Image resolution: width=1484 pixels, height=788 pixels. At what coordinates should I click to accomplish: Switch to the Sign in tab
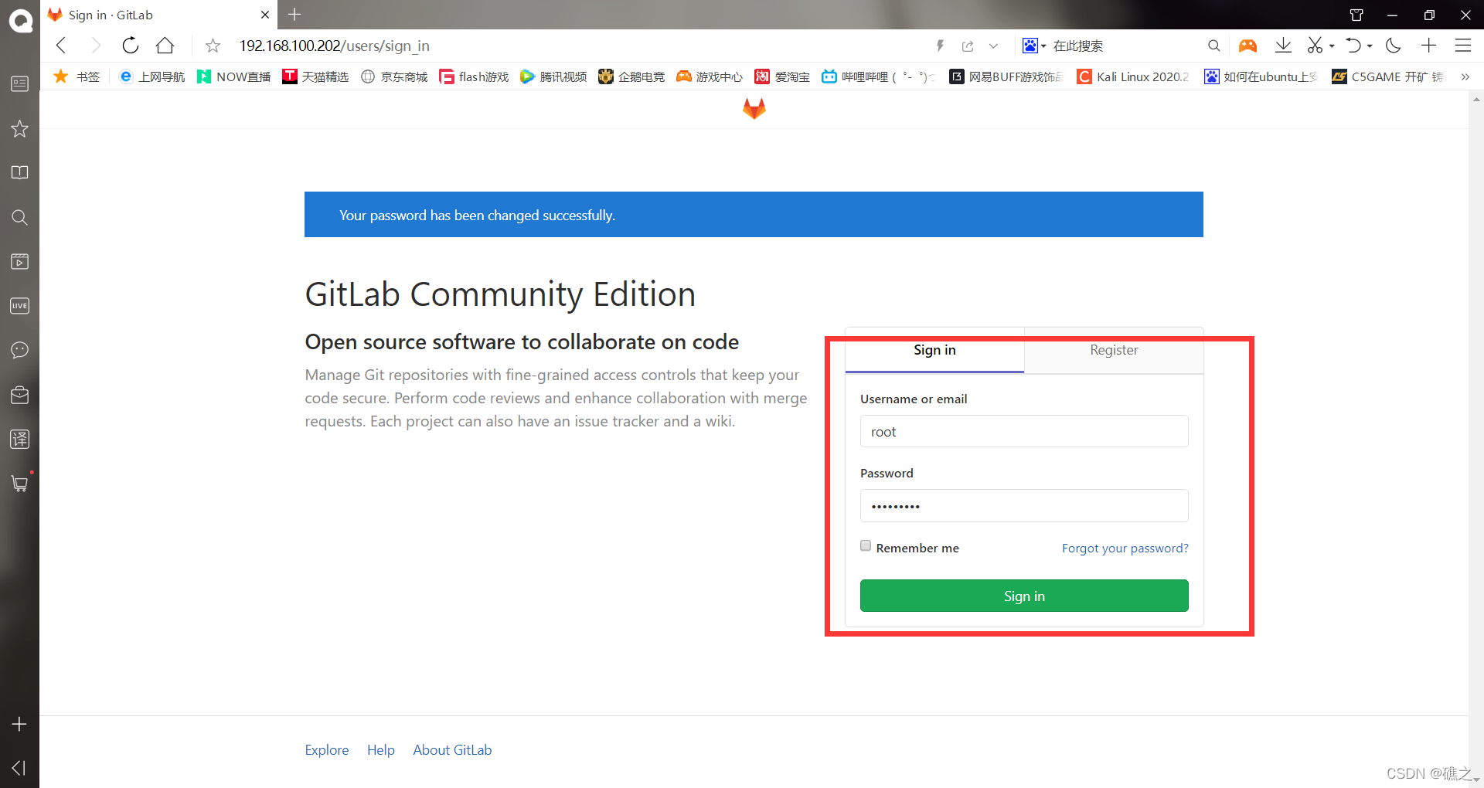[934, 350]
